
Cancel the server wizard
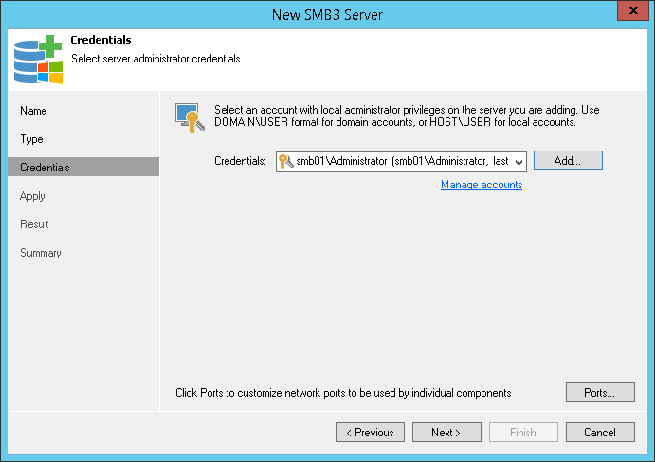600,433
